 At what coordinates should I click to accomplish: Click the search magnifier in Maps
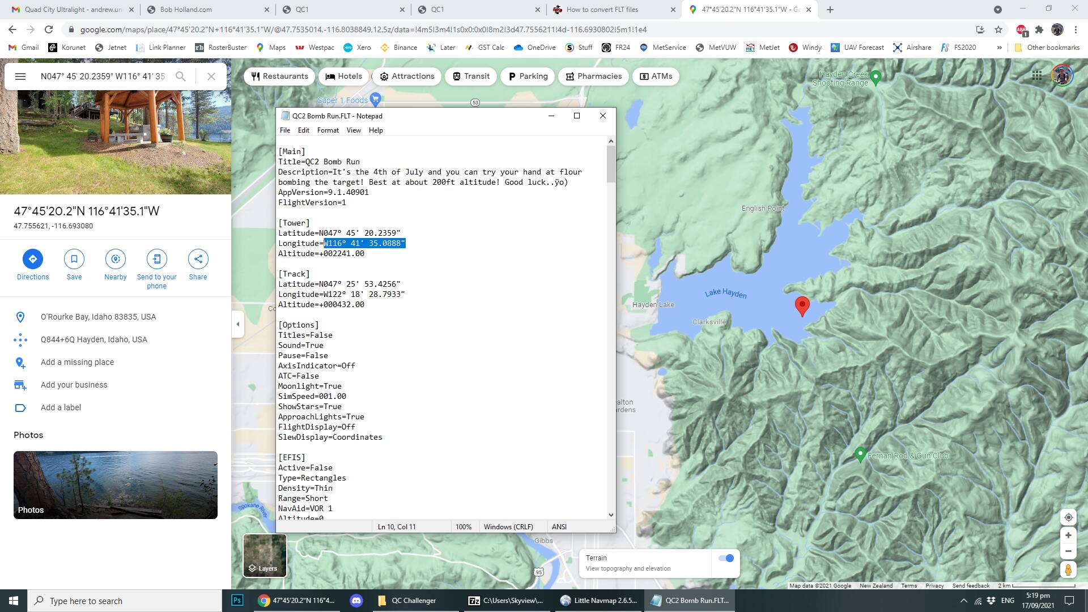pyautogui.click(x=180, y=76)
